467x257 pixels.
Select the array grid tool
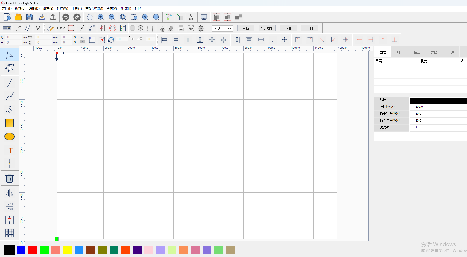(10, 233)
